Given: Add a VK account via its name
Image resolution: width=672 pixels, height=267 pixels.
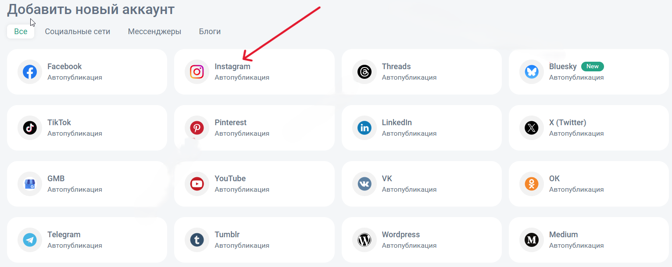Looking at the screenshot, I should [387, 179].
